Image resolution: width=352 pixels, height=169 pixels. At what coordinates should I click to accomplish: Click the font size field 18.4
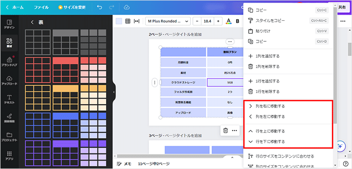click(207, 21)
